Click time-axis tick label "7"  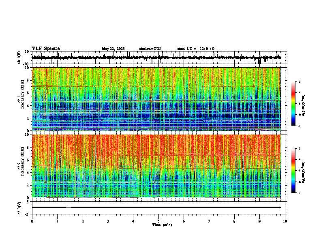[209, 221]
